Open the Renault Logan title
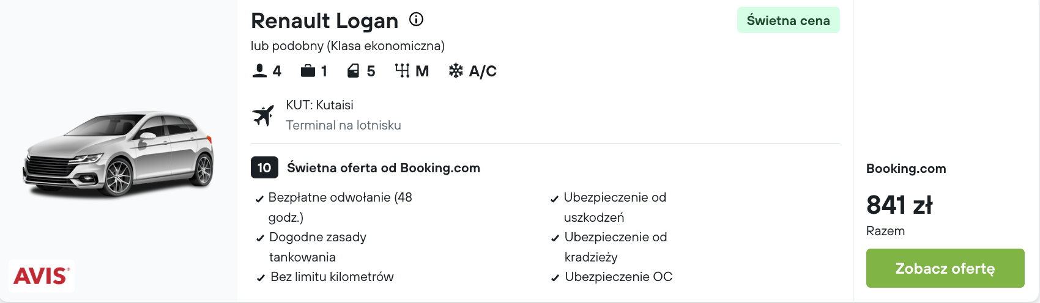The width and height of the screenshot is (1040, 303). click(324, 21)
